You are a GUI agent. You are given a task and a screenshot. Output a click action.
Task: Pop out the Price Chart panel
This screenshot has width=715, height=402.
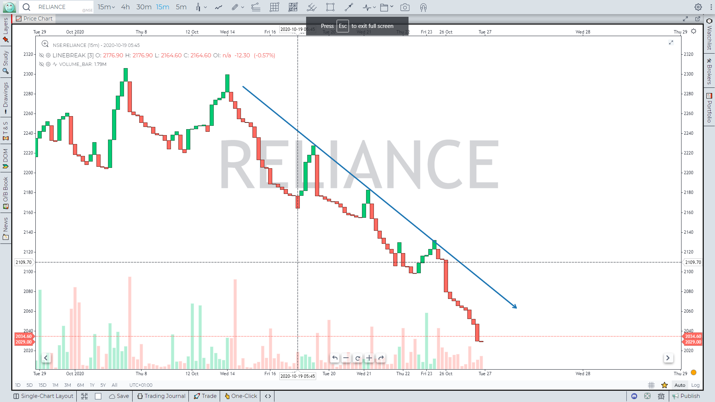coord(697,19)
